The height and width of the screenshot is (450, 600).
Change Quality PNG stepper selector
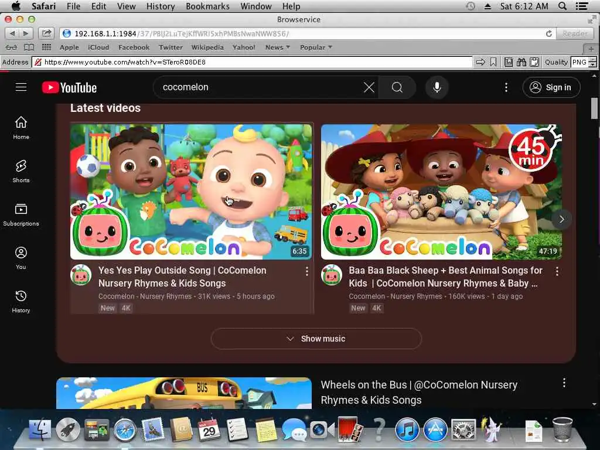coord(592,62)
